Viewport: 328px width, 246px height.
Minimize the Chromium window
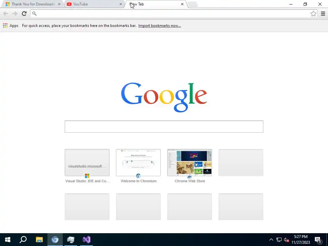pos(291,4)
